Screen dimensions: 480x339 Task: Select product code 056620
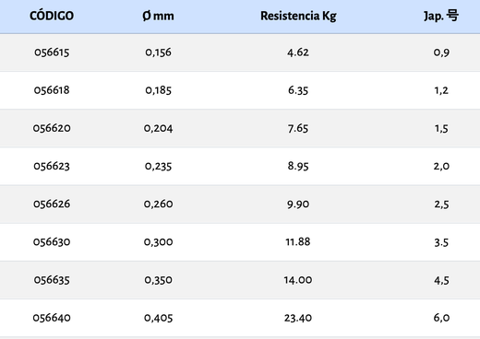52,128
